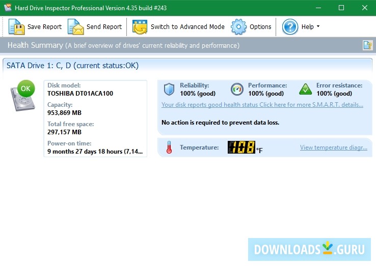Image resolution: width=376 pixels, height=266 pixels.
Task: Click the Error resistance green triangle icon
Action: point(306,90)
